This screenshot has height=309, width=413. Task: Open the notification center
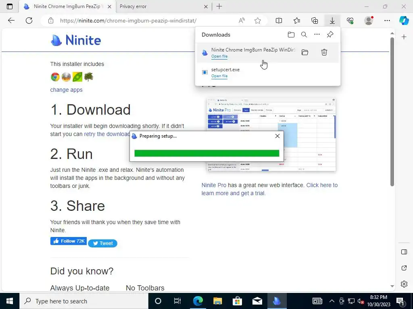click(x=400, y=301)
